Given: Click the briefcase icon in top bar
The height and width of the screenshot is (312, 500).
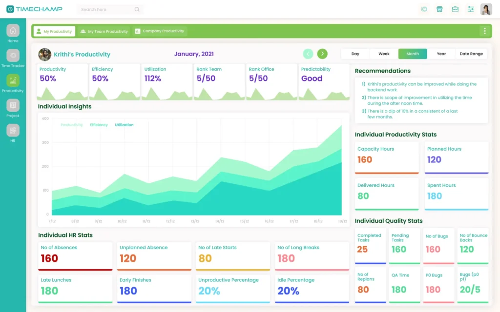Looking at the screenshot, I should click(455, 9).
